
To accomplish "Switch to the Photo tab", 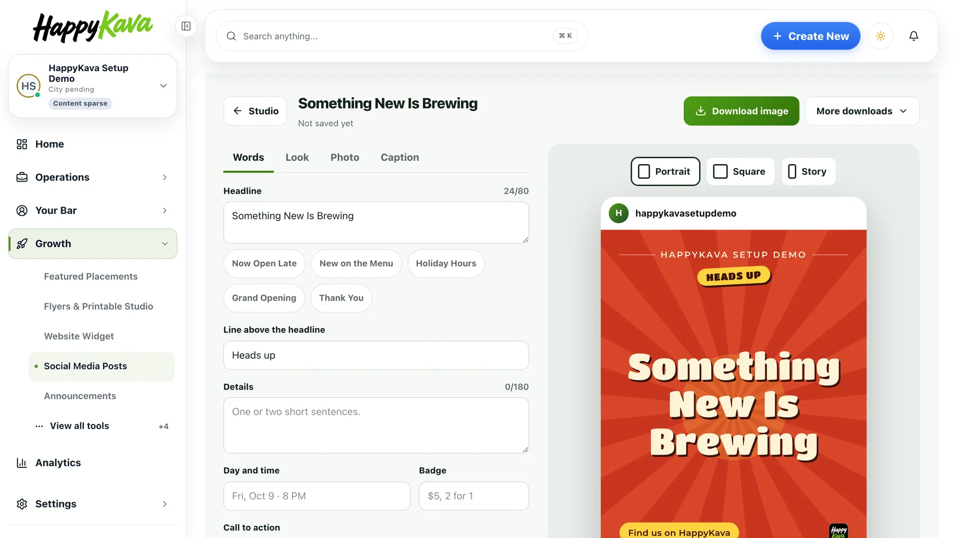I will (345, 157).
